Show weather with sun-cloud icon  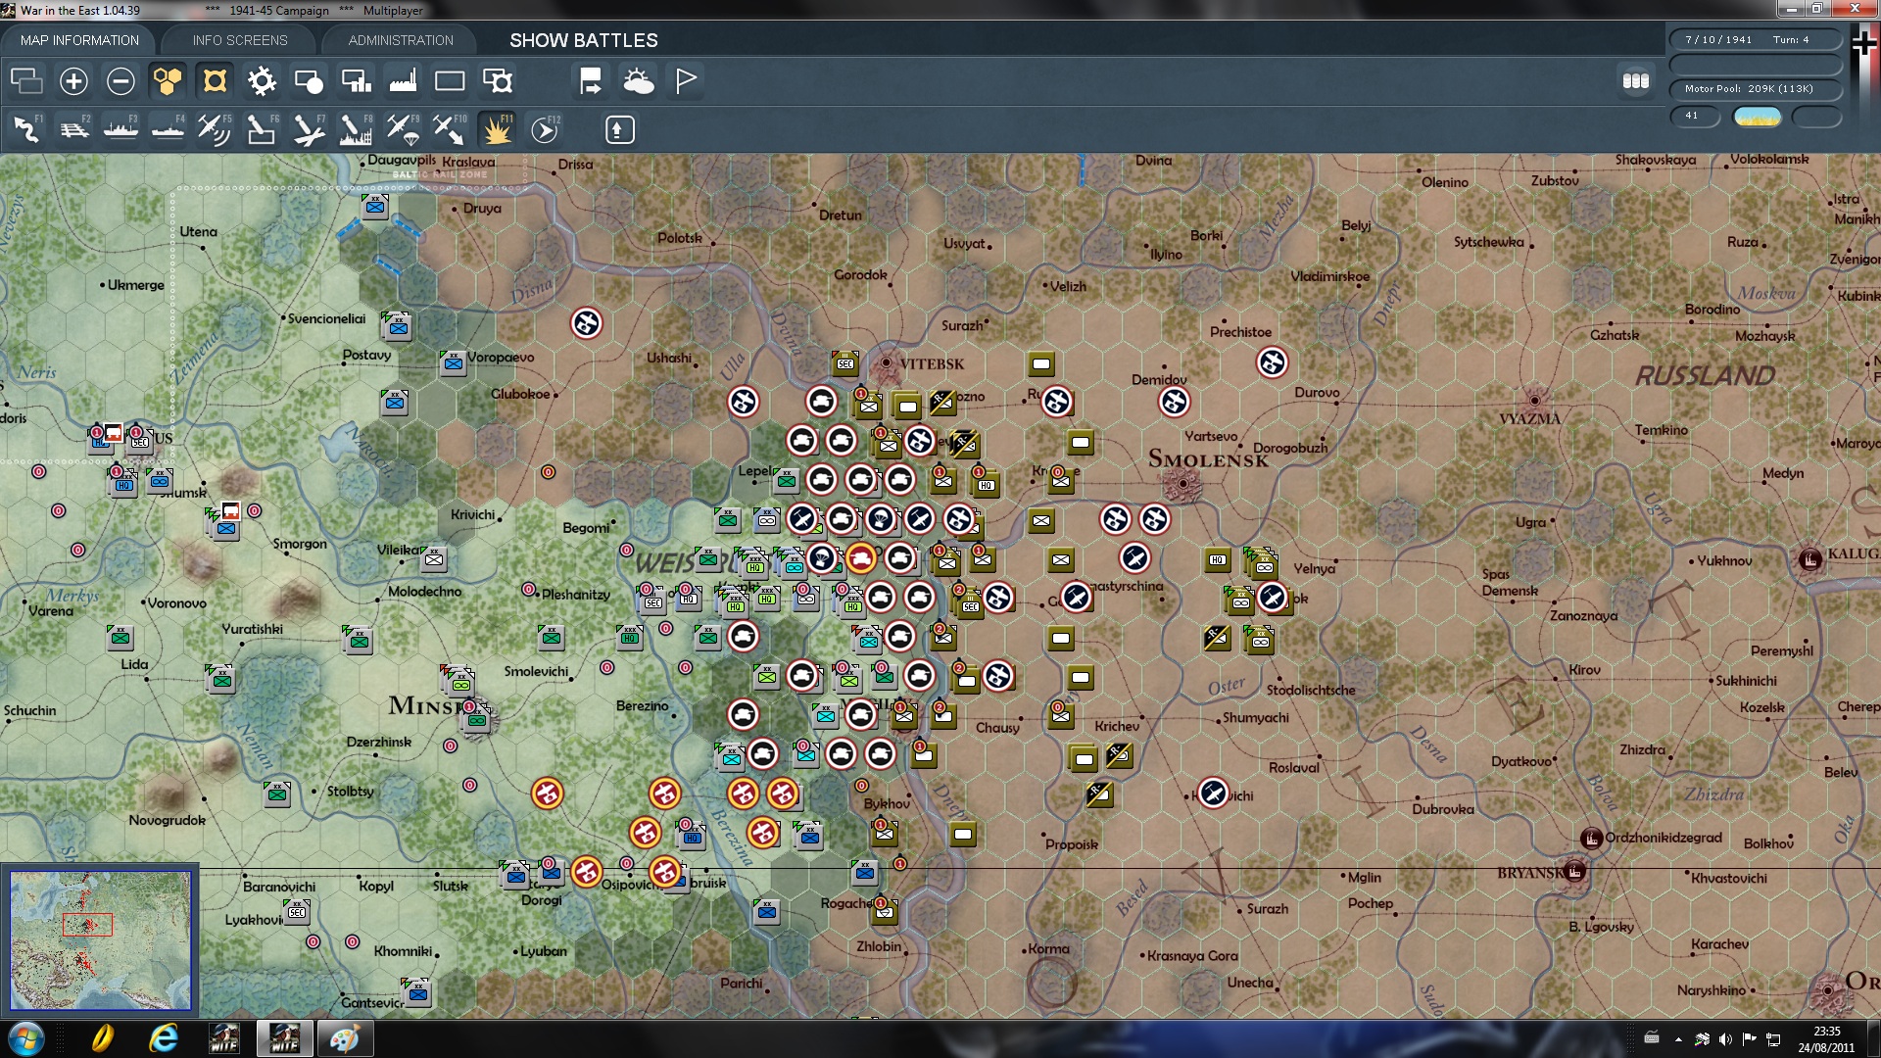(639, 81)
